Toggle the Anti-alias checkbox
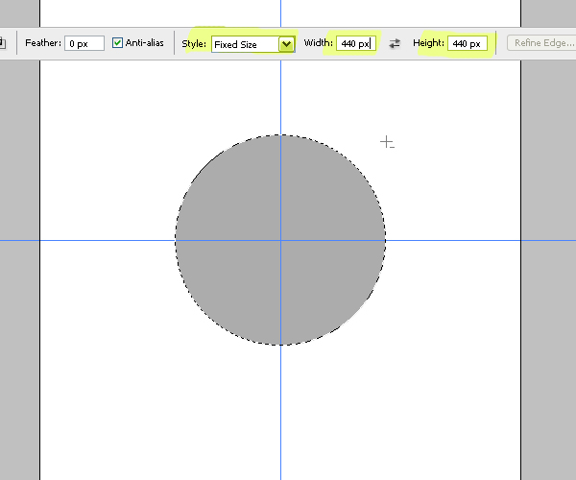The width and height of the screenshot is (576, 480). click(x=118, y=43)
